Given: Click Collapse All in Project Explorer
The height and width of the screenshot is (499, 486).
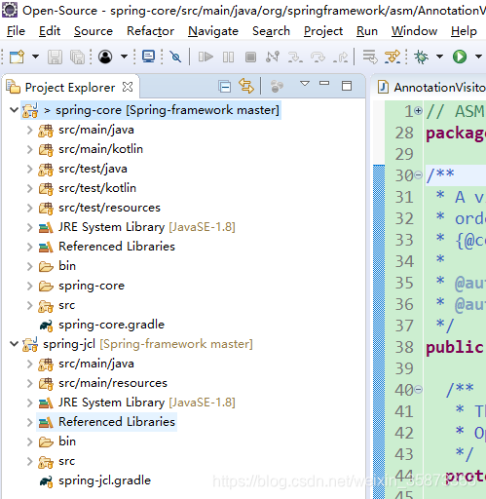Looking at the screenshot, I should 225,87.
